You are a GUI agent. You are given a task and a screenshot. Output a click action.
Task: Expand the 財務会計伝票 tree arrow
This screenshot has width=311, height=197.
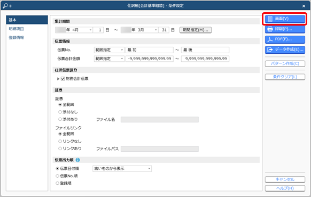[x=58, y=79]
